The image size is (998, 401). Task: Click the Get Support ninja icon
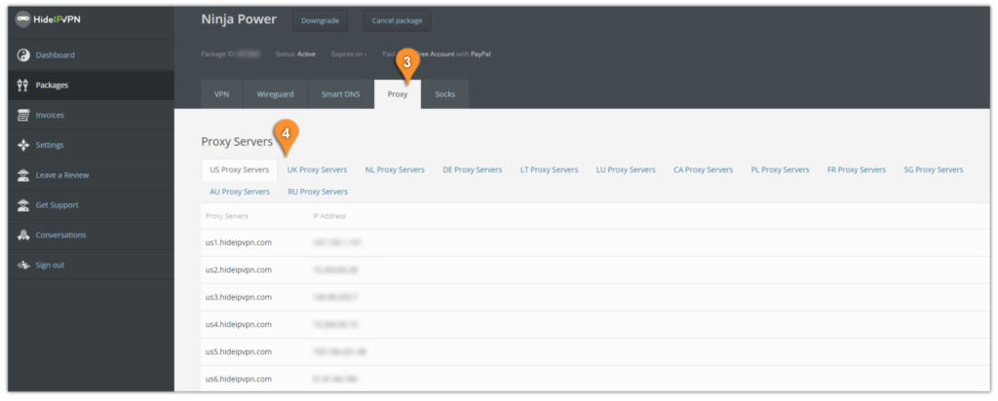(x=23, y=204)
